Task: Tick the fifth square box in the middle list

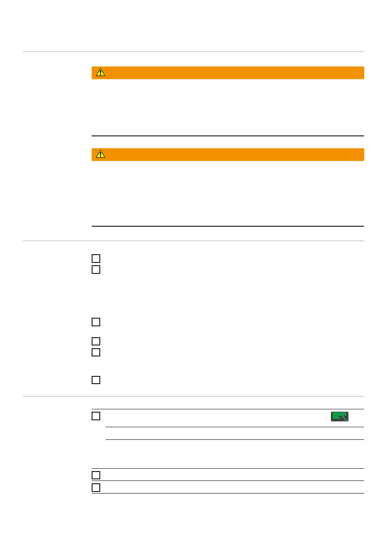Action: coord(96,352)
